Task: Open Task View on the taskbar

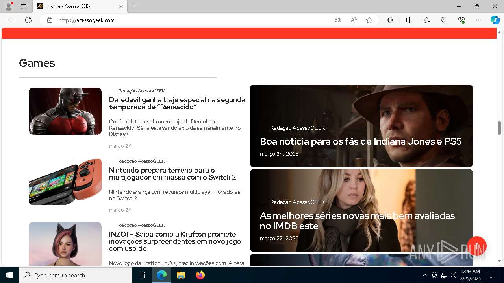Action: pos(142,275)
